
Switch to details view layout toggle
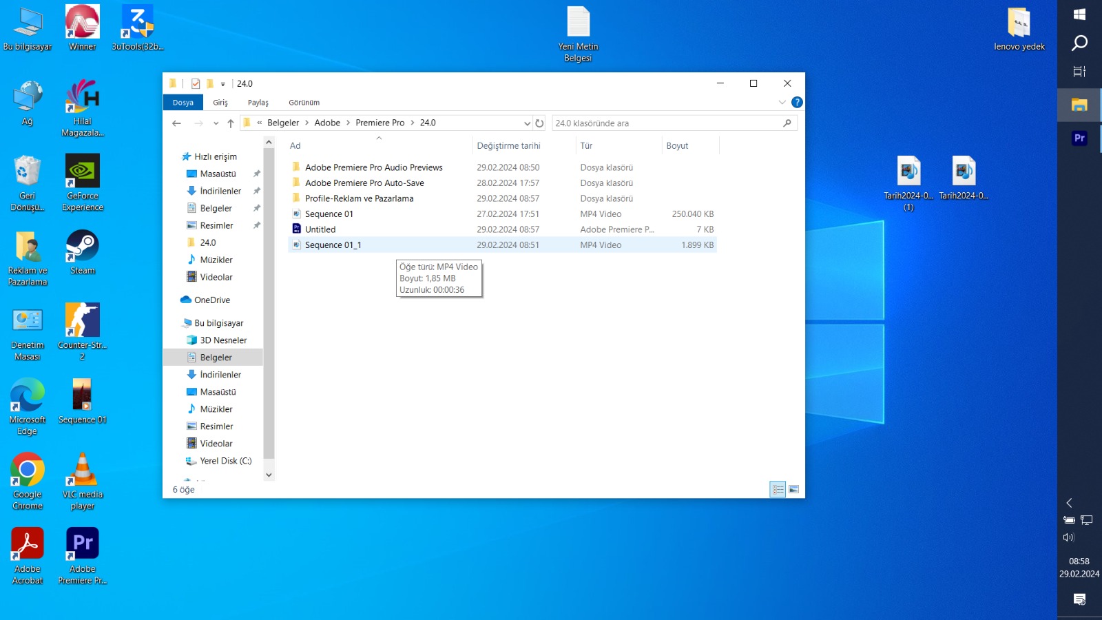(778, 489)
